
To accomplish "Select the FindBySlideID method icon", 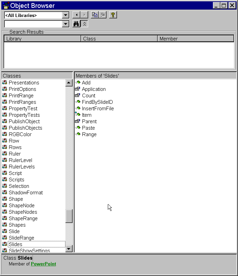I will 78,102.
